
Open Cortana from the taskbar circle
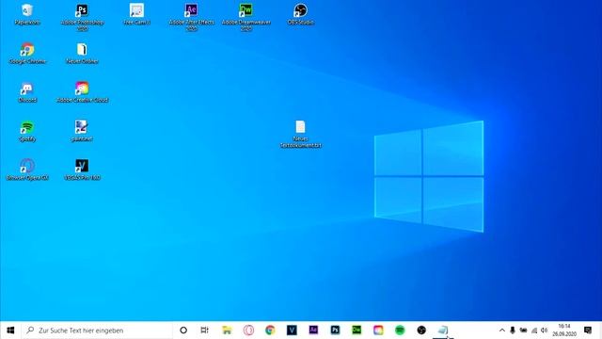(183, 331)
